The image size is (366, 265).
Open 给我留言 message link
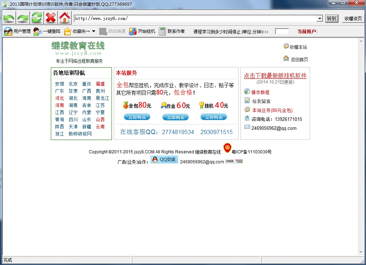click(261, 101)
